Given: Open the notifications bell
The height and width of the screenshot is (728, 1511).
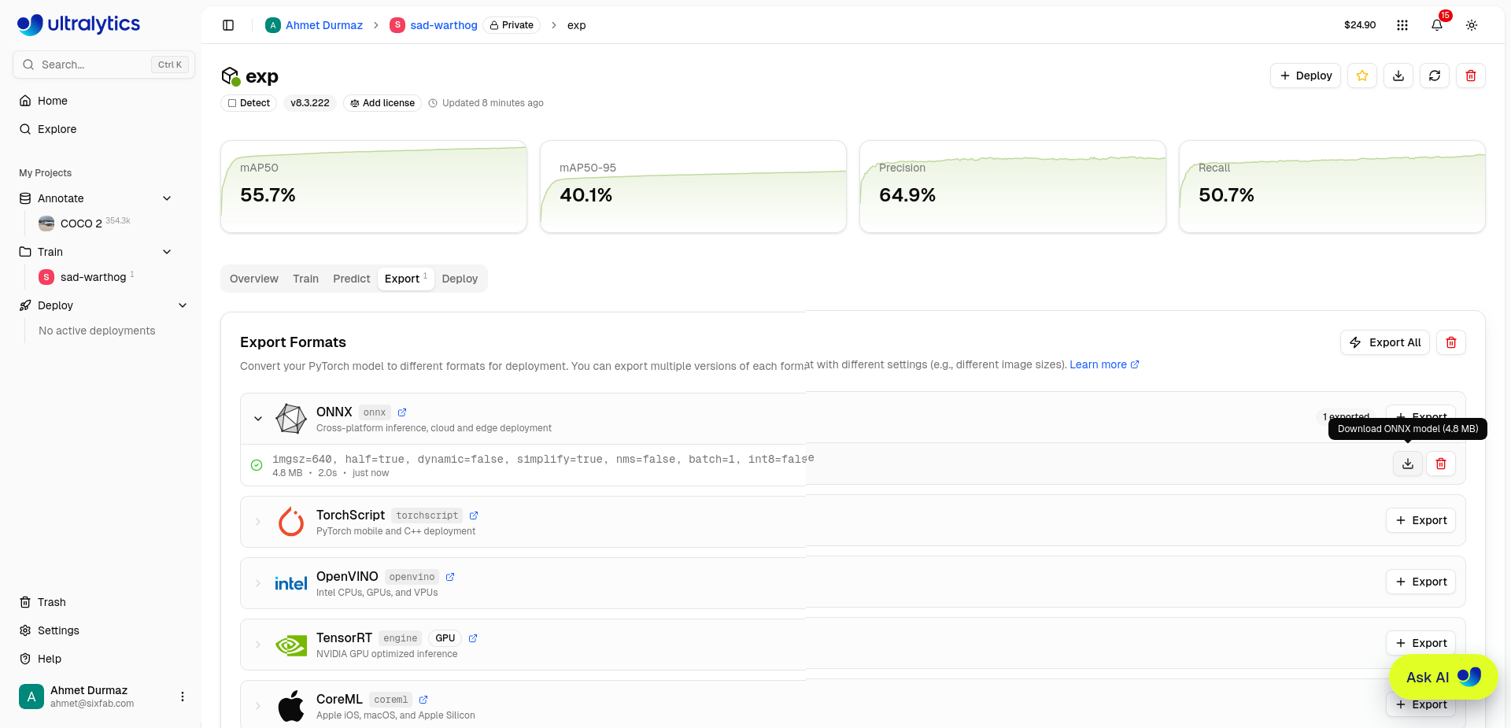Looking at the screenshot, I should click(1437, 25).
